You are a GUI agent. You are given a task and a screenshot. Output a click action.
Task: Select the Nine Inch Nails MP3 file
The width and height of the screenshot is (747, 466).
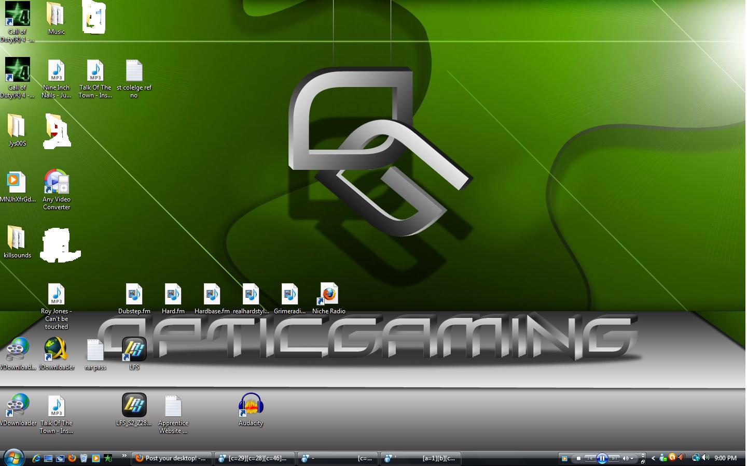[56, 78]
